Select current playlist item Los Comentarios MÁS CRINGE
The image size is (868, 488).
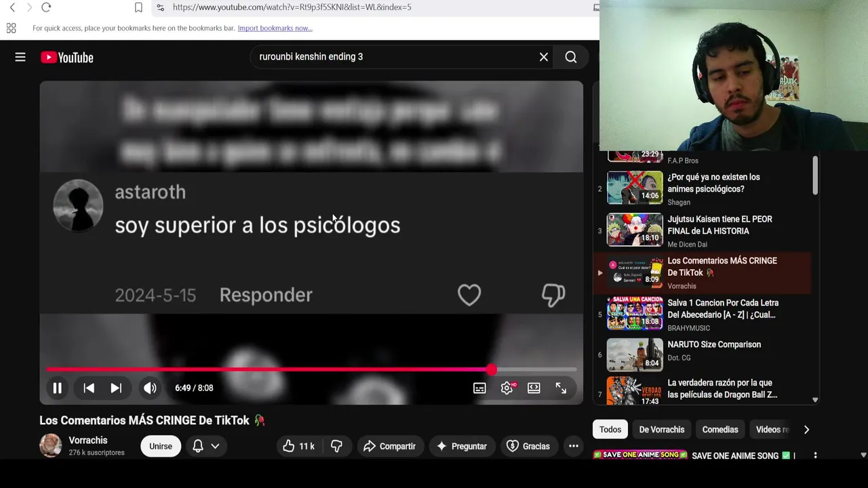click(702, 272)
